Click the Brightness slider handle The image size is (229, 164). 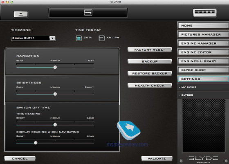point(55,94)
